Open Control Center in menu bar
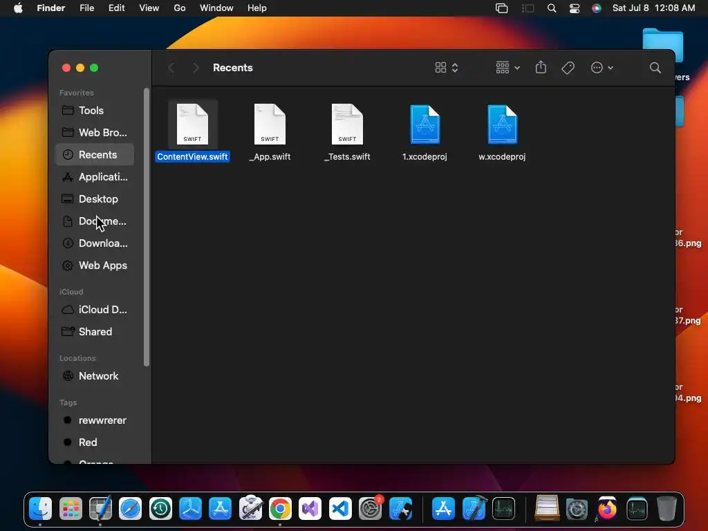 (575, 8)
